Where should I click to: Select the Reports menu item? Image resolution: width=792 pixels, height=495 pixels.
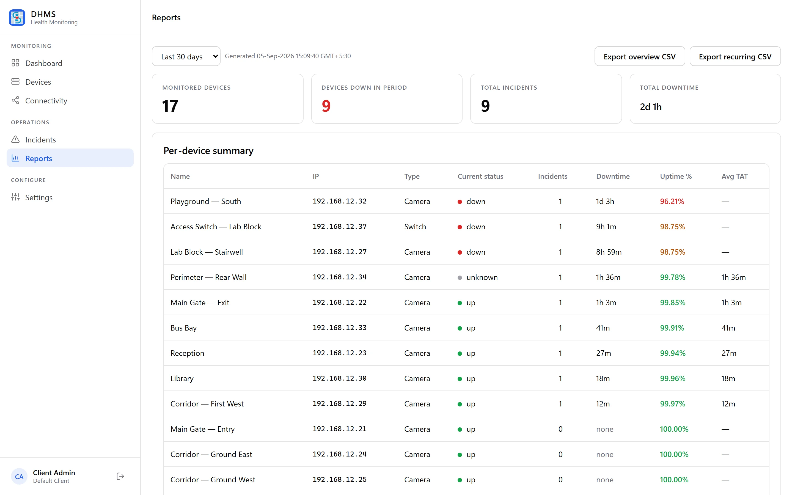pyautogui.click(x=70, y=158)
